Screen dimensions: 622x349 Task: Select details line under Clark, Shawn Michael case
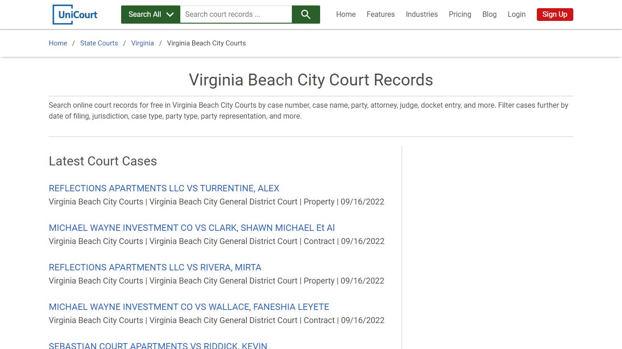[217, 241]
